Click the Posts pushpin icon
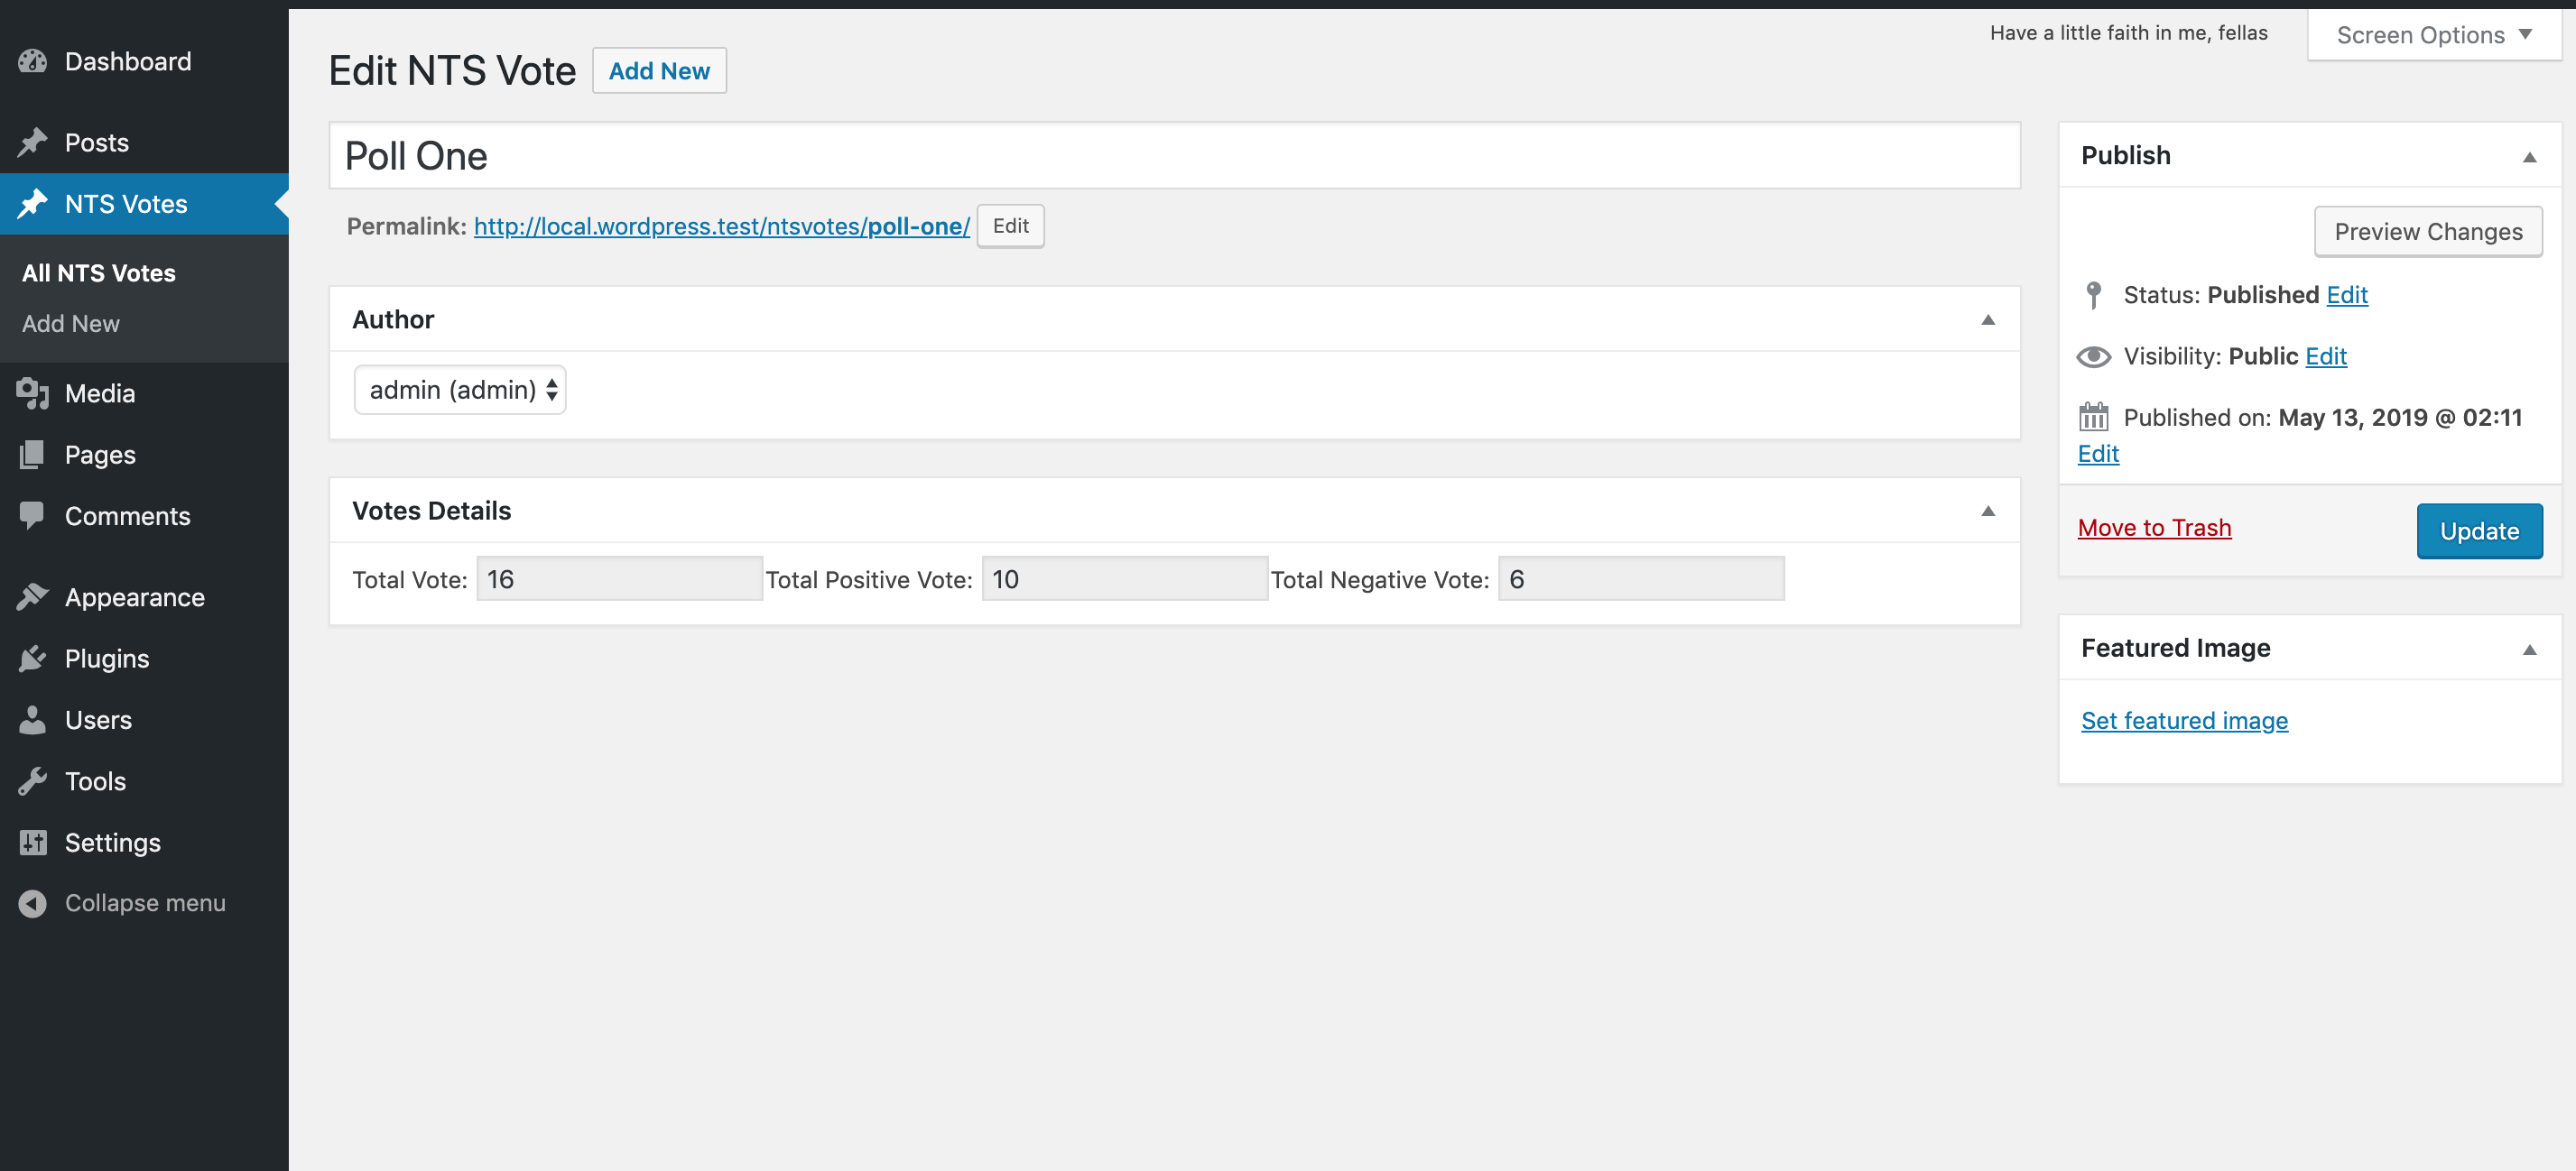The image size is (2576, 1171). (32, 143)
